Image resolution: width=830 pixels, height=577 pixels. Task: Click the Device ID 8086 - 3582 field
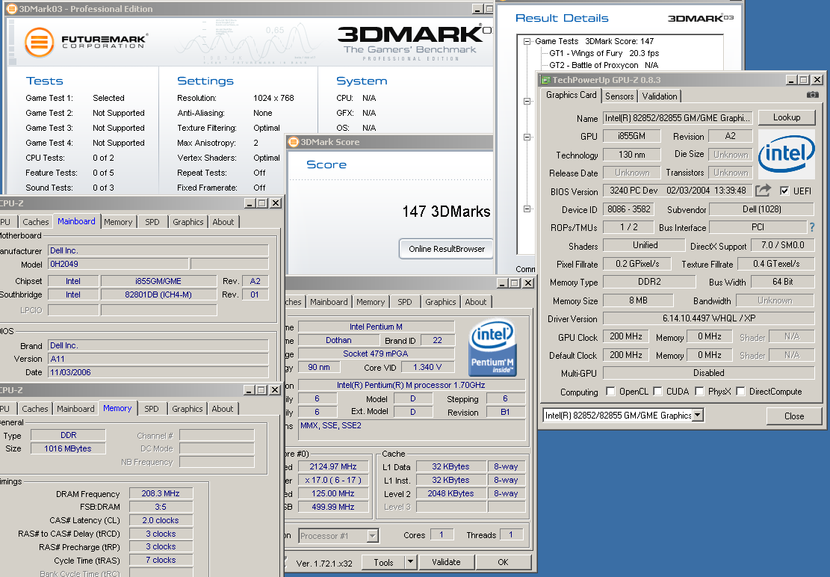(628, 209)
